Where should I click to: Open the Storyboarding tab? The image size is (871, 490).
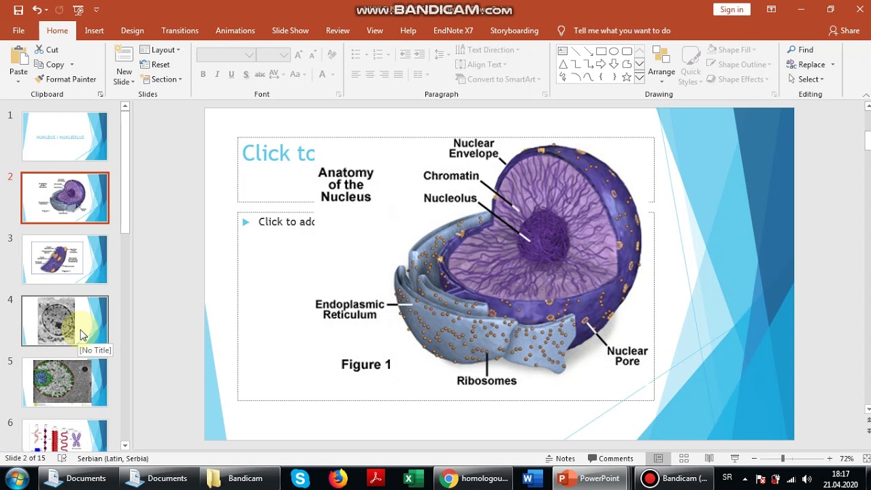tap(514, 31)
